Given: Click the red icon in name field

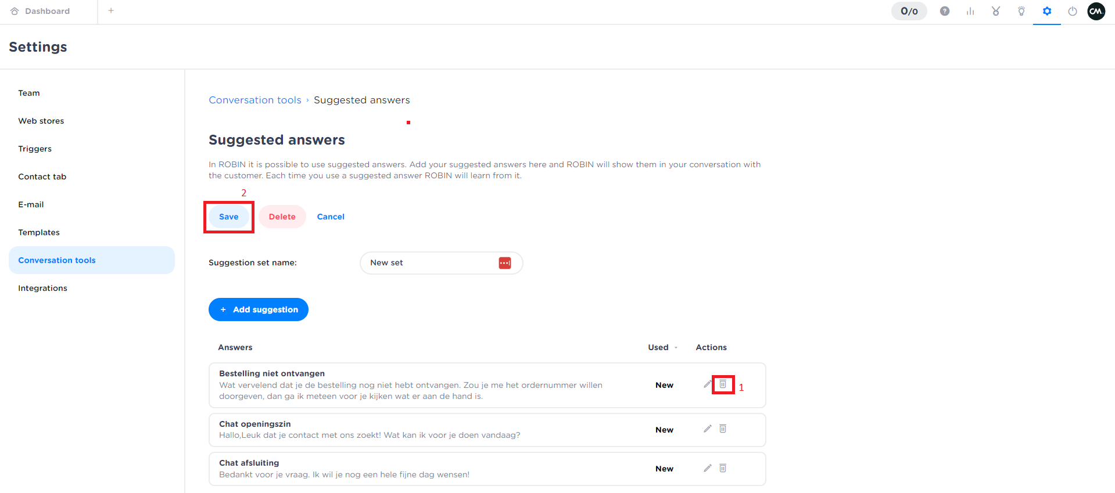Looking at the screenshot, I should tap(505, 263).
